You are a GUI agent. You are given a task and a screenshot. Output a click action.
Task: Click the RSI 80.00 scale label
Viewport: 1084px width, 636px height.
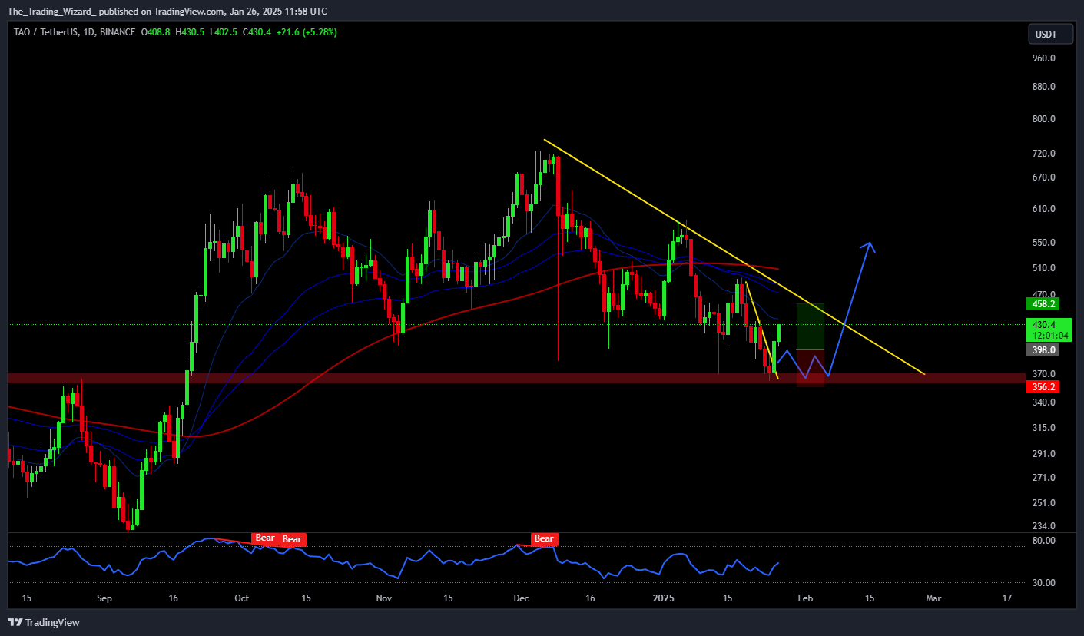[x=1044, y=541]
